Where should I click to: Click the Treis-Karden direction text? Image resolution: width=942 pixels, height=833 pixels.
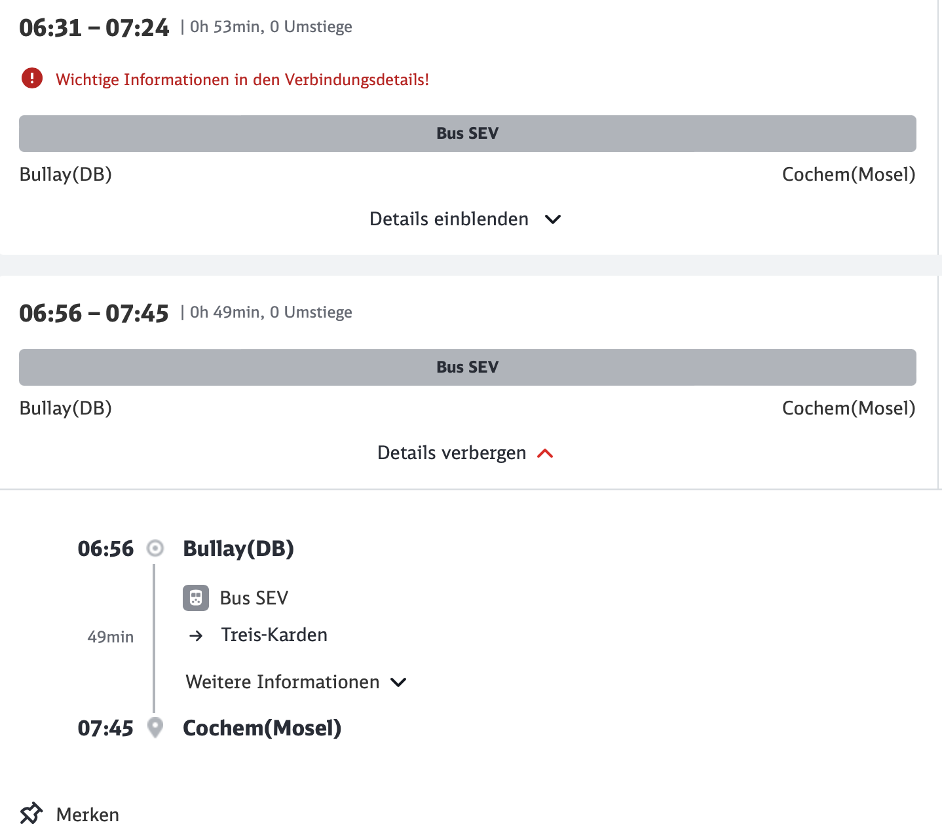pos(274,635)
